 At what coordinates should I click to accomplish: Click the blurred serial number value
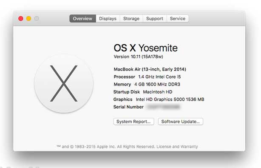pos(164,107)
